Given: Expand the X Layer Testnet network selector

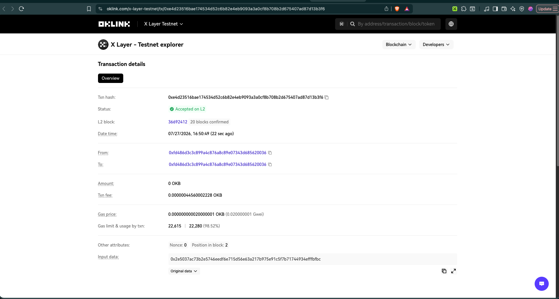Looking at the screenshot, I should pos(163,24).
